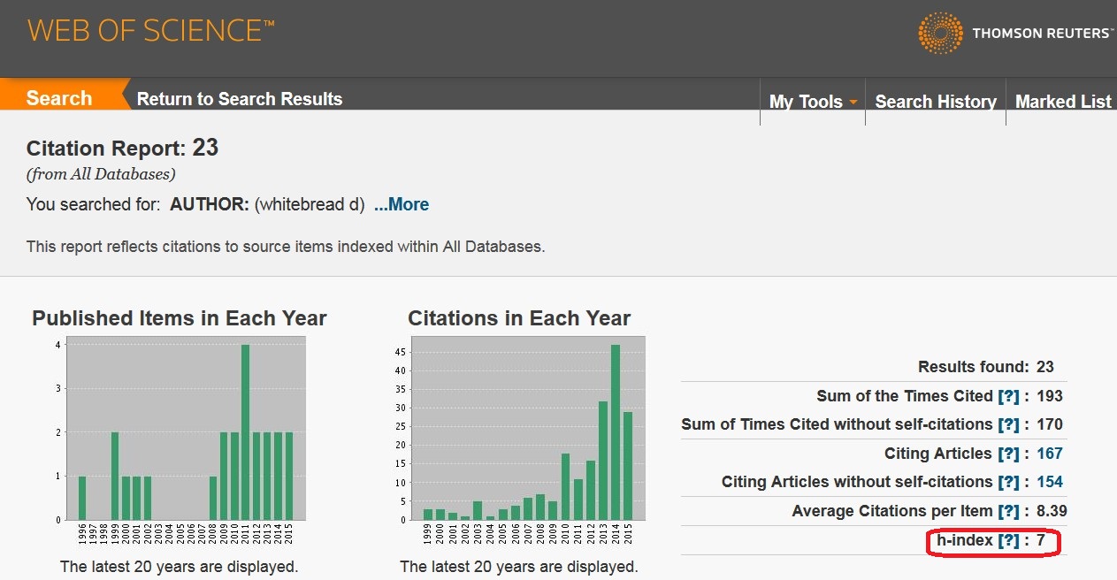Expand search query with ...More link
The image size is (1117, 580).
pos(402,204)
